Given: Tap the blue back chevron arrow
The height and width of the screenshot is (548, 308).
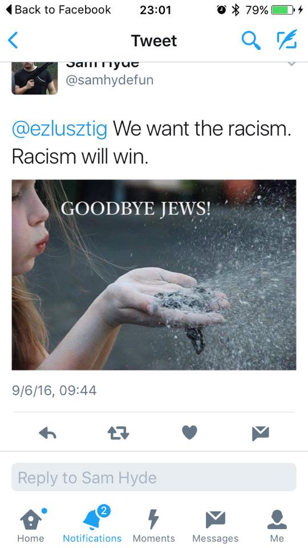Looking at the screenshot, I should click(13, 40).
